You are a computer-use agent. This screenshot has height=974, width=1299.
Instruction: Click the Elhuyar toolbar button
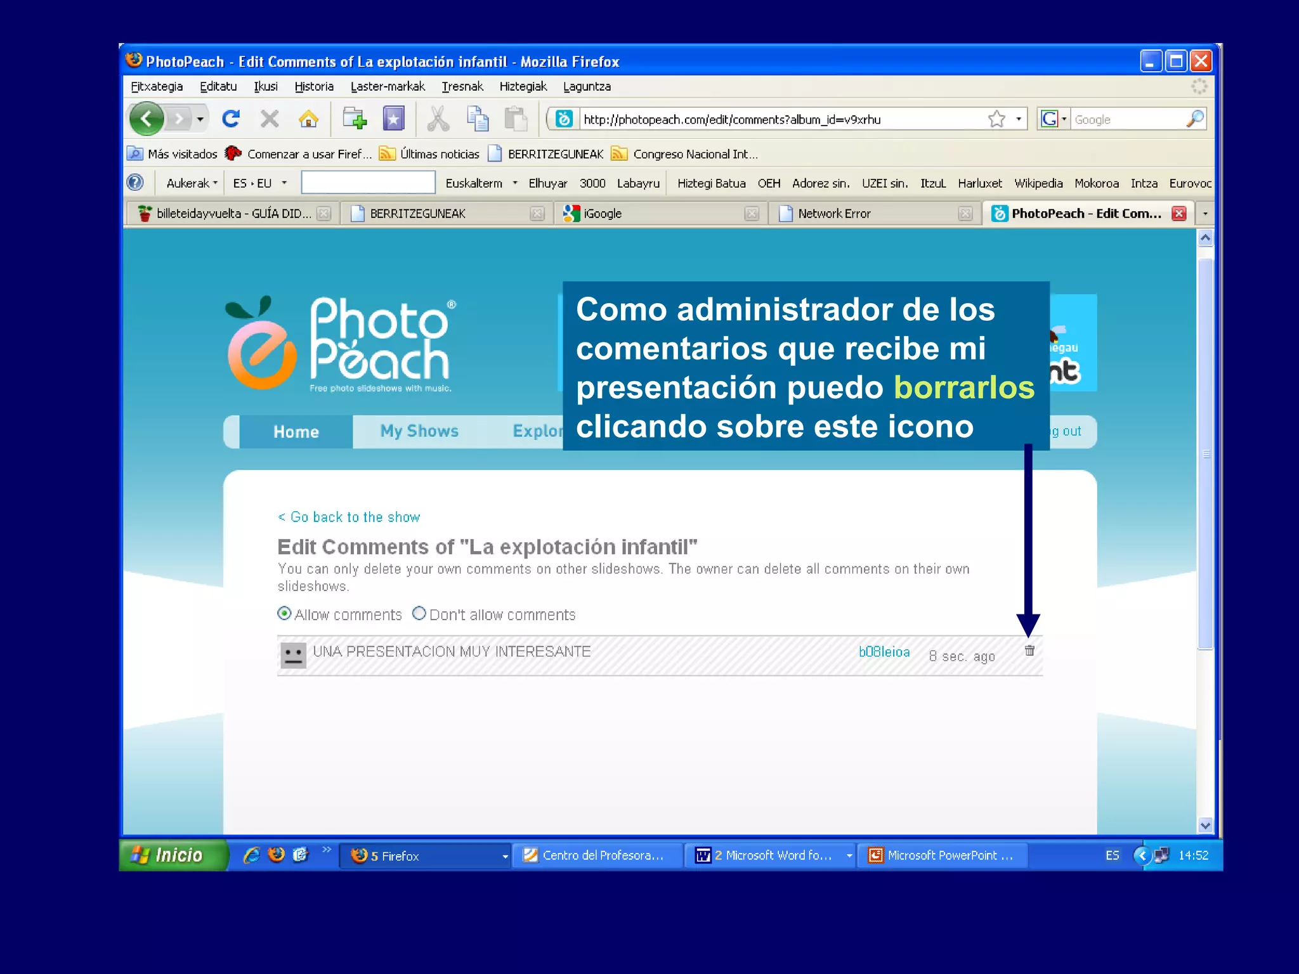pyautogui.click(x=548, y=183)
